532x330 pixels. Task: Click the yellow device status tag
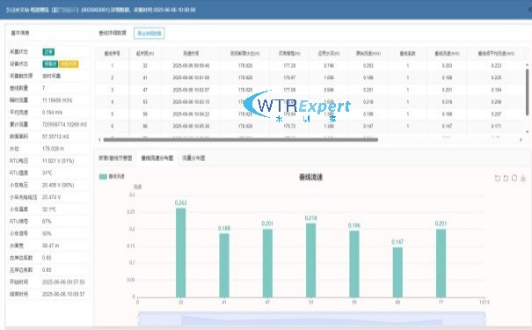(x=69, y=64)
